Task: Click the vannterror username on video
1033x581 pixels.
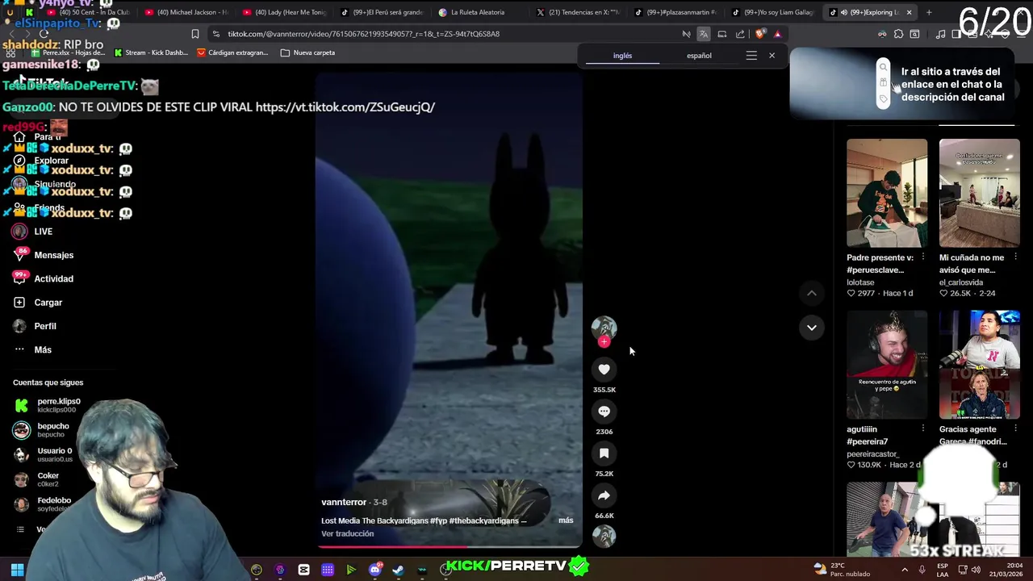Action: (x=344, y=502)
